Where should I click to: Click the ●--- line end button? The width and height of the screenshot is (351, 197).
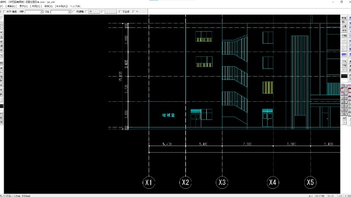tap(94, 11)
